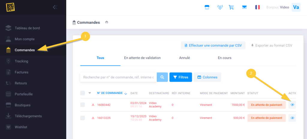Viewport: 307px width, 139px height.
Task: Toggle the select-all header checkbox
Action: pos(83,93)
